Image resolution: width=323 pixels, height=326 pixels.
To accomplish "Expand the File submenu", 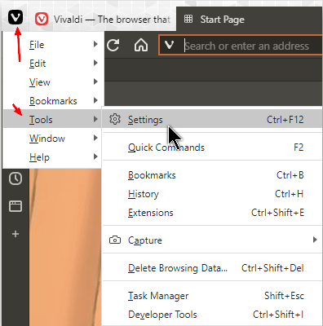I will (x=53, y=45).
